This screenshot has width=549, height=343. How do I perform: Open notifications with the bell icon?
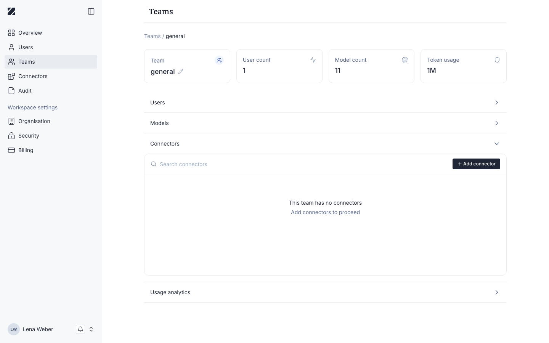click(80, 329)
